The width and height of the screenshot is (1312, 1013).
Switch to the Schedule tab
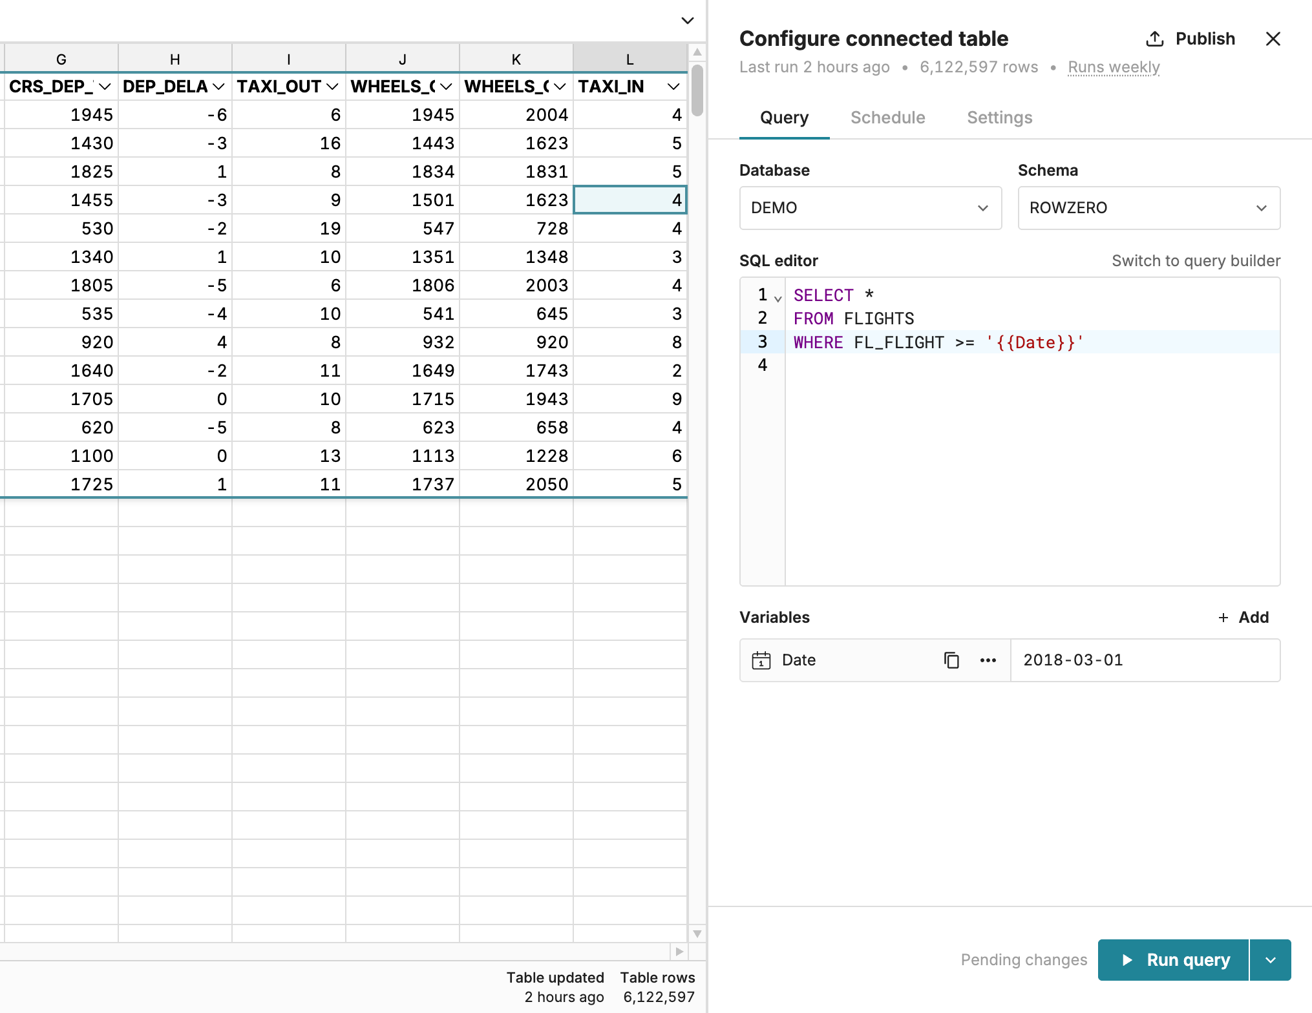pyautogui.click(x=887, y=118)
